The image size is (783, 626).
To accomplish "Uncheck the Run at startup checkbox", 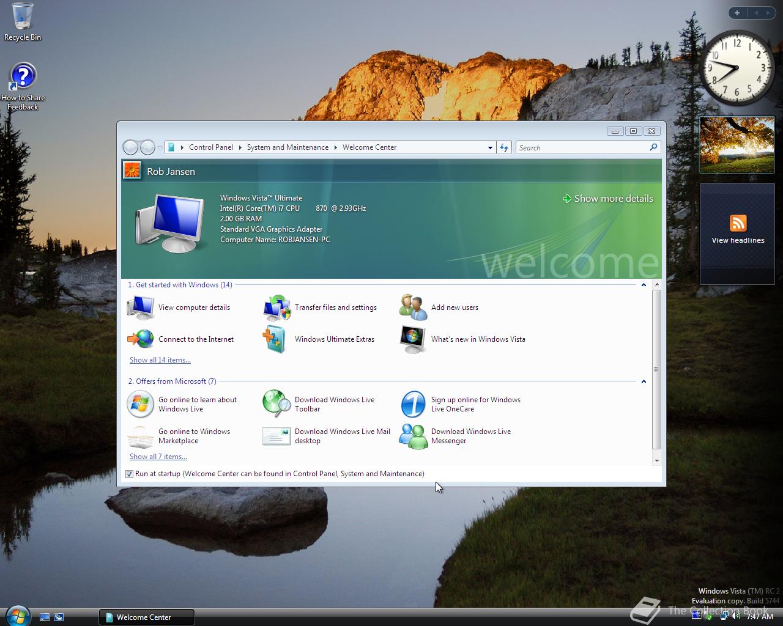I will point(129,474).
